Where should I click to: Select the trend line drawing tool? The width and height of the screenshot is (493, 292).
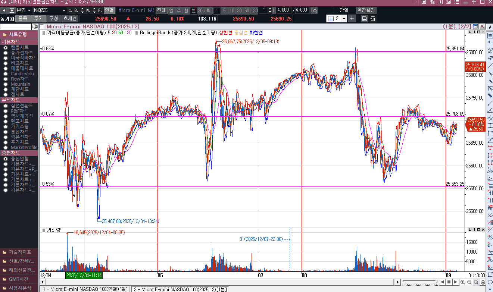(490, 66)
